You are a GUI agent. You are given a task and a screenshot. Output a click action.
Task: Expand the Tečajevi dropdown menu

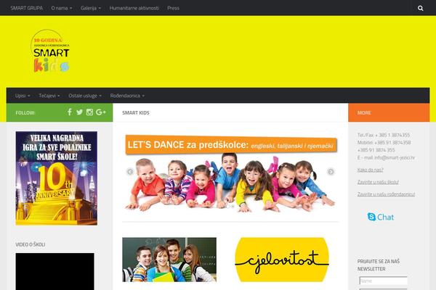(x=49, y=96)
